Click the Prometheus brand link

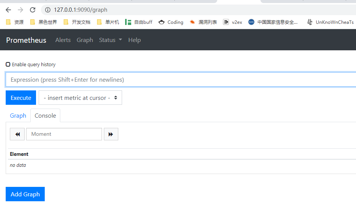tap(26, 40)
